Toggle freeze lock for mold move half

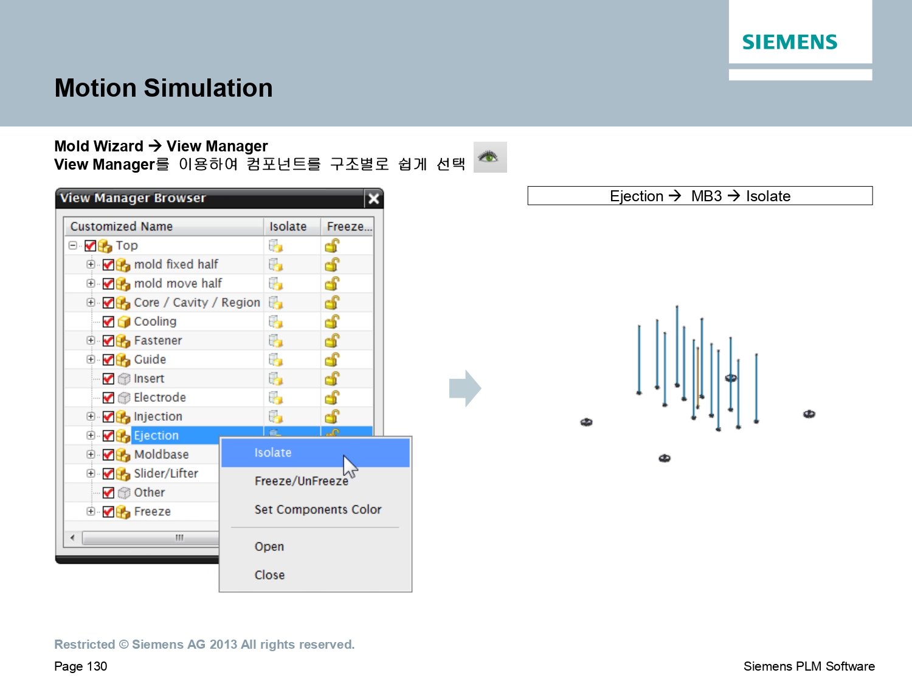click(332, 283)
